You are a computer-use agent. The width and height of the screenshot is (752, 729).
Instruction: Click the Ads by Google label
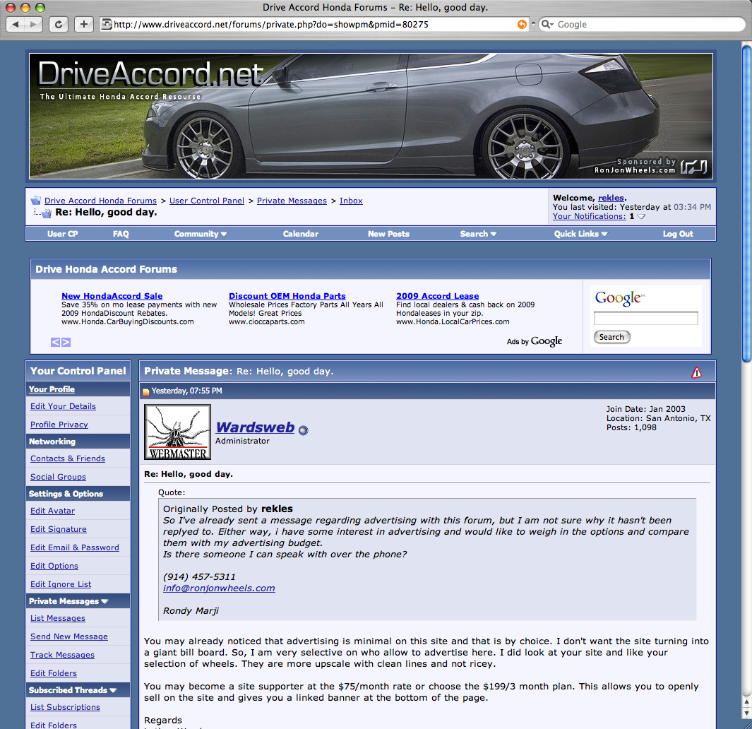click(535, 341)
